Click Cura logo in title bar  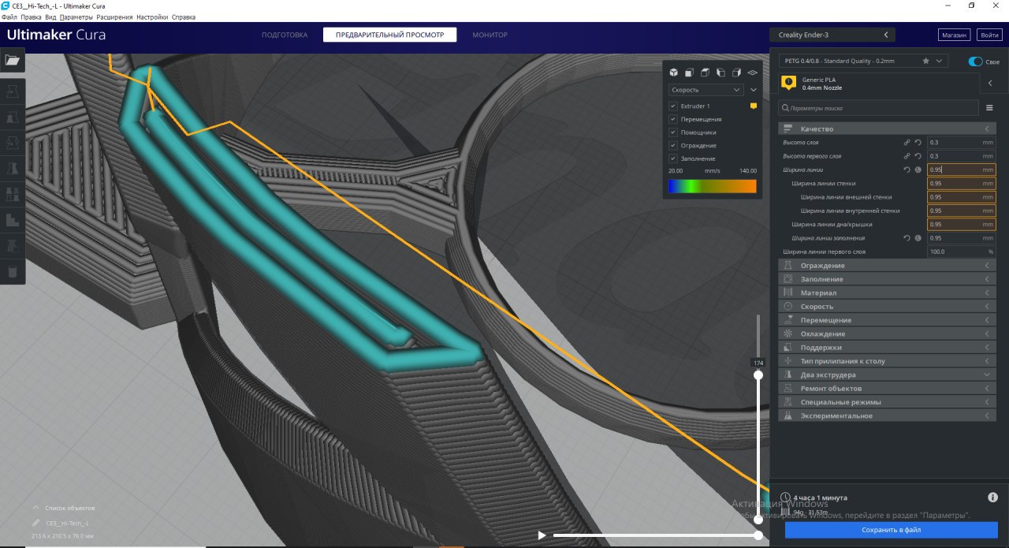click(x=6, y=6)
